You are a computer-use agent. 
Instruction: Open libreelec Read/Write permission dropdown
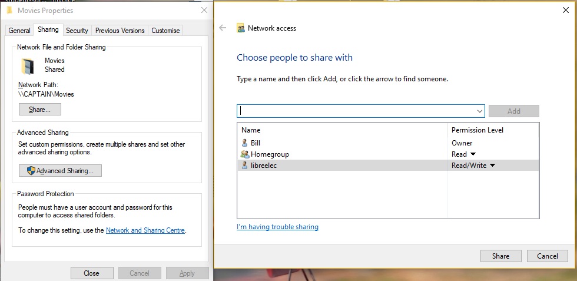(x=492, y=166)
